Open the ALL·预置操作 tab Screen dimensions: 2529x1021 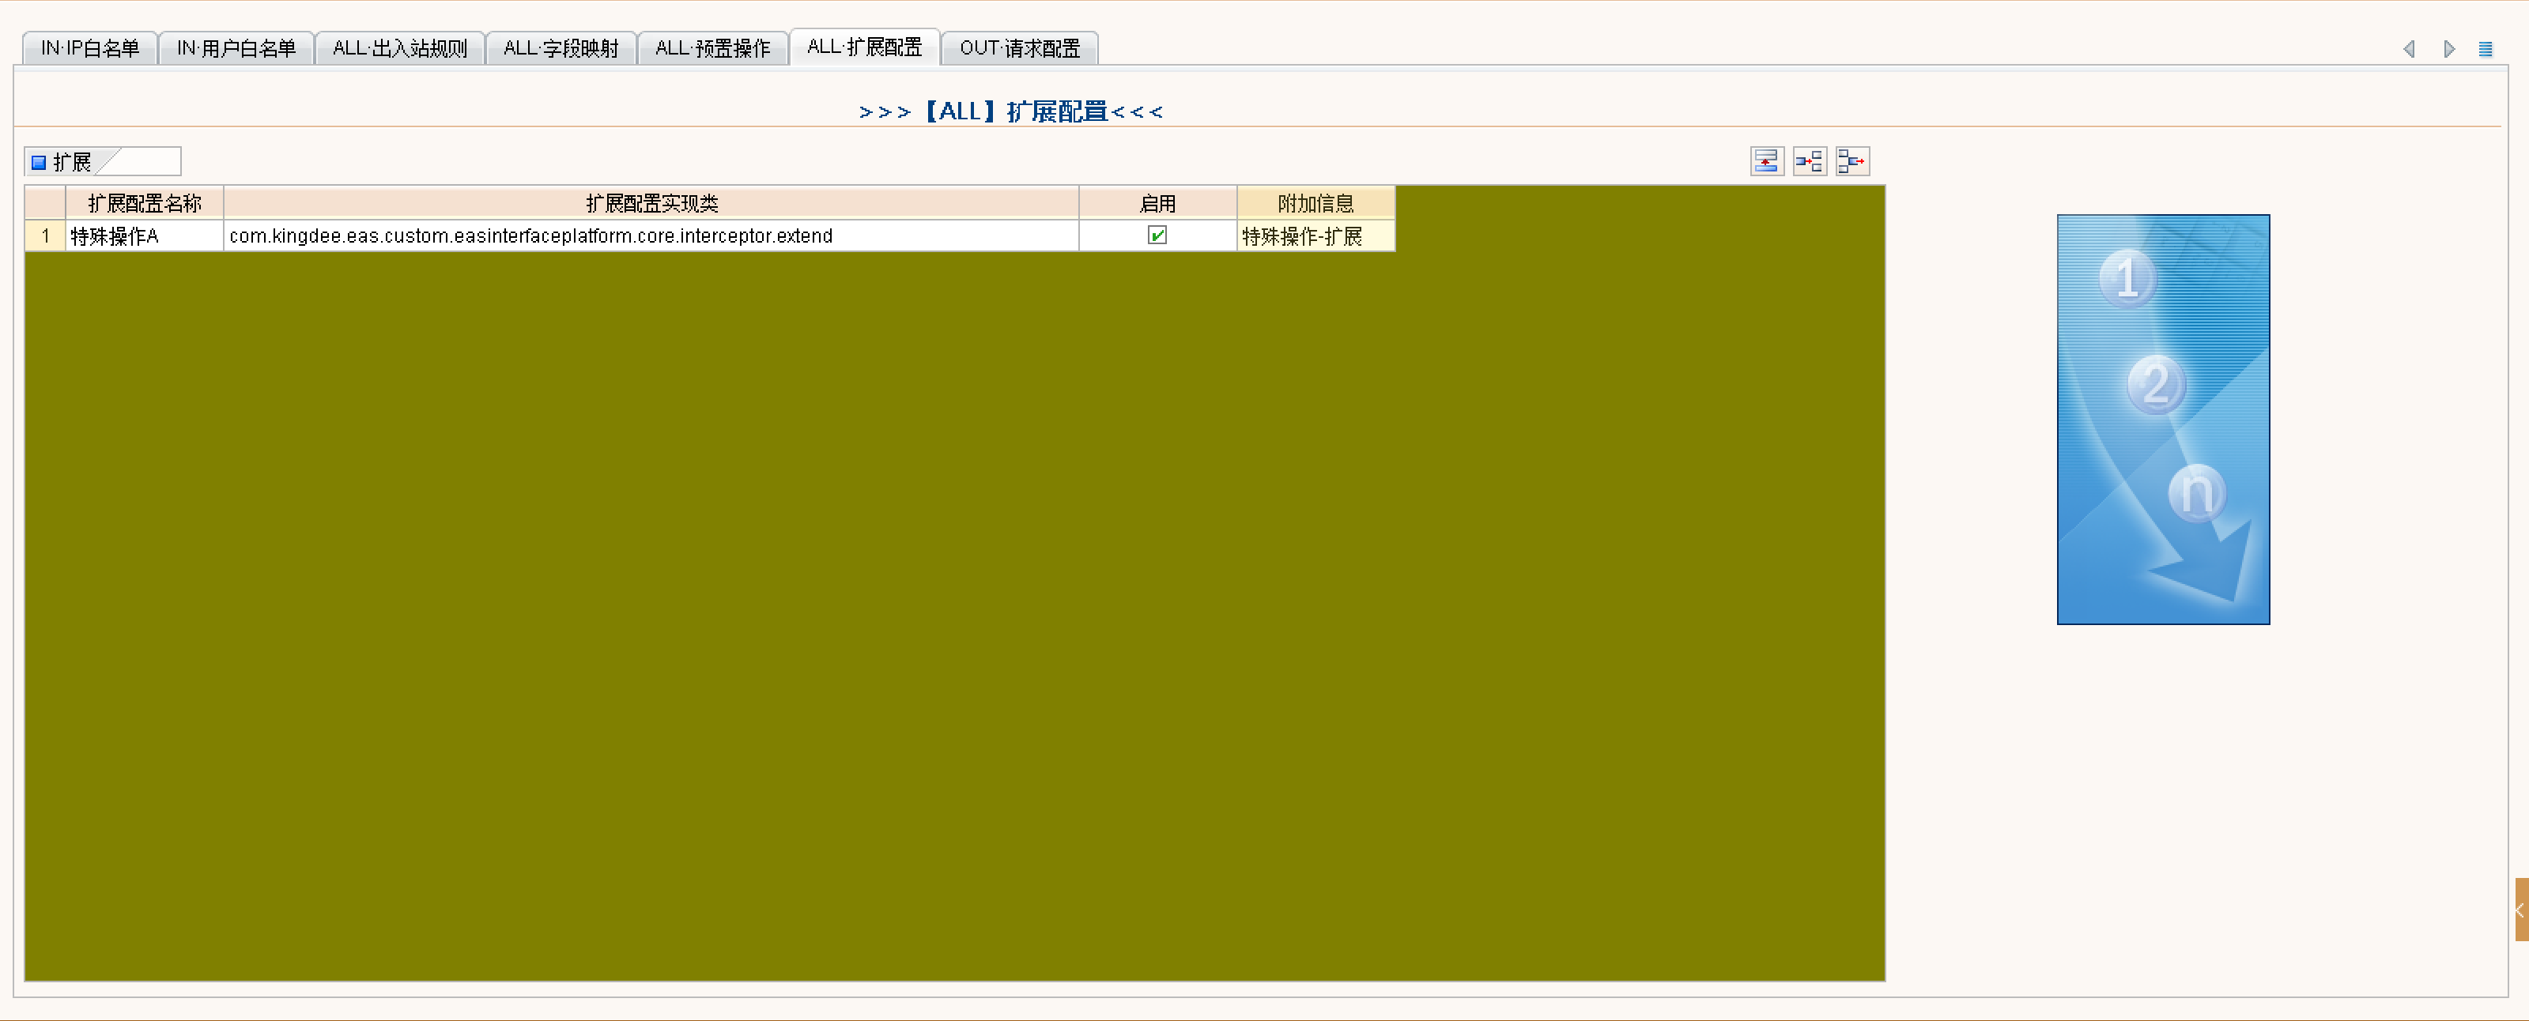712,48
